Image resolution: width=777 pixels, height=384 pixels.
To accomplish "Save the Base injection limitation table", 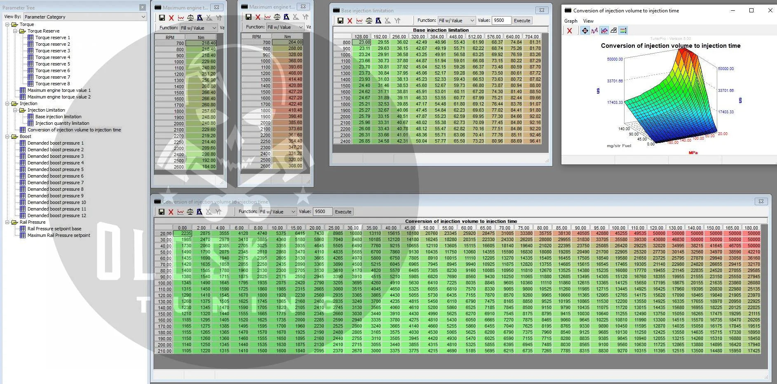I will 340,21.
